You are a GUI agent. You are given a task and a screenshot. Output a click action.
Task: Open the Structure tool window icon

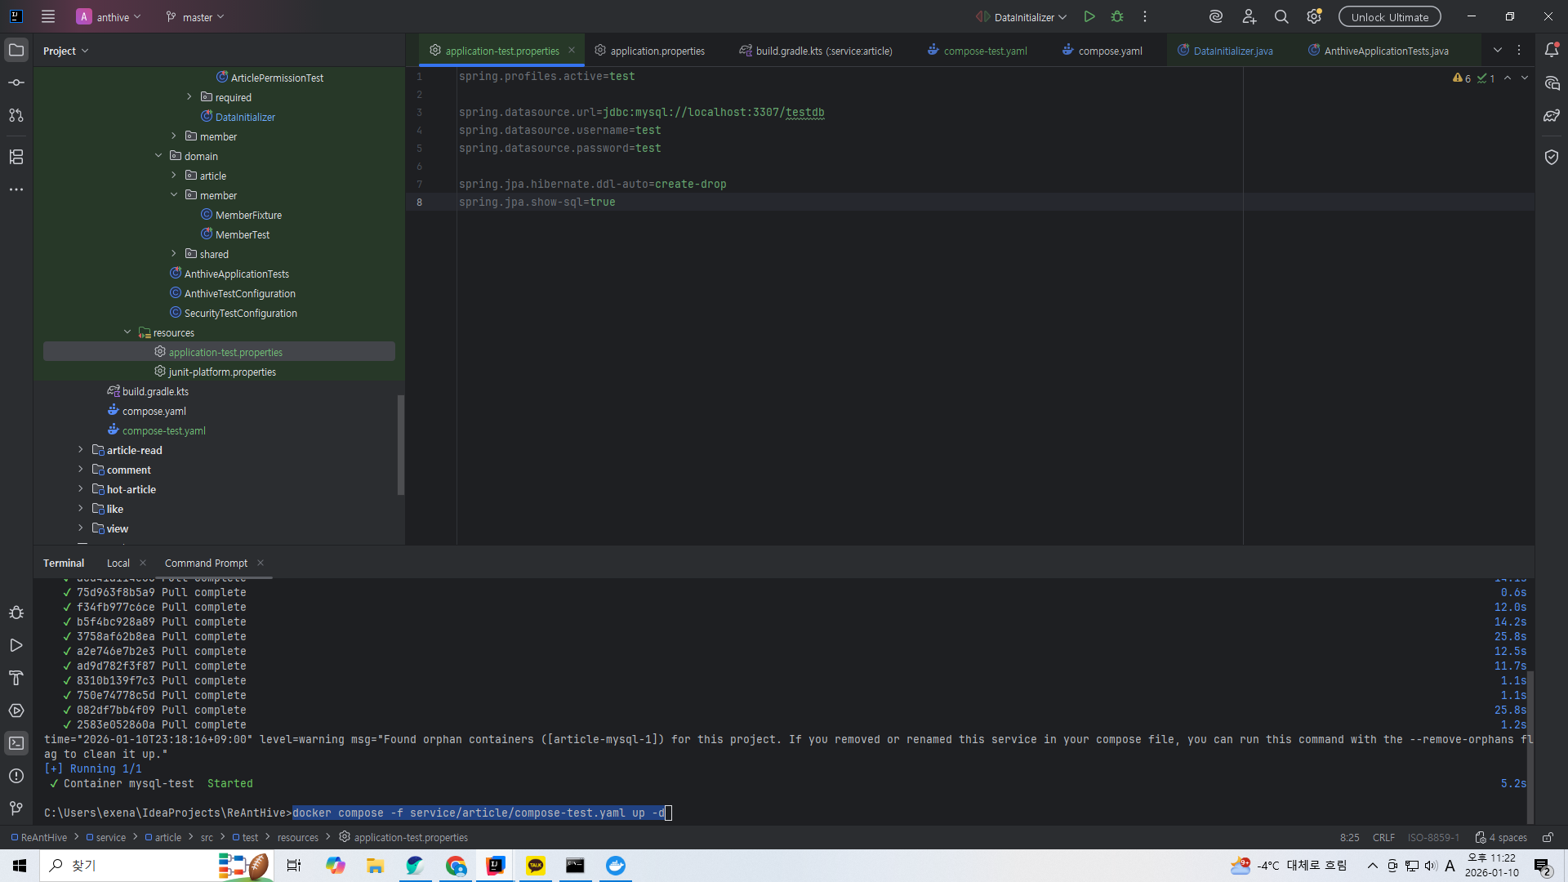pos(16,157)
